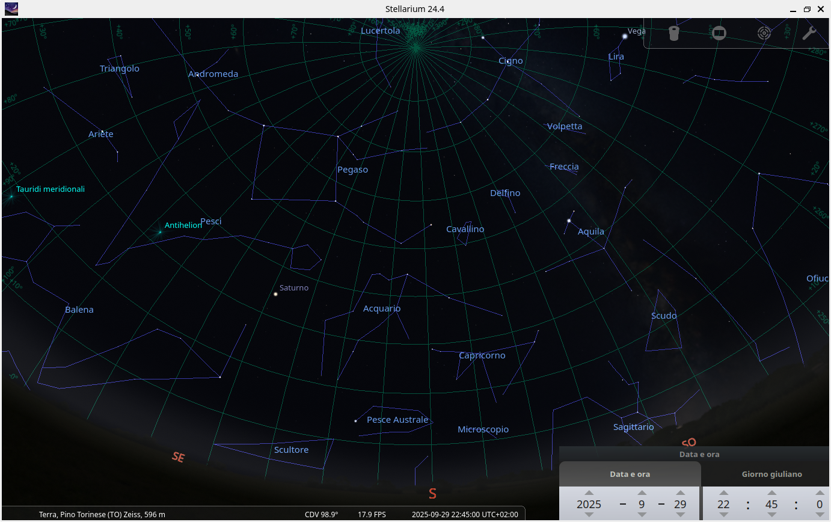Increment the year 2025 with its up arrow

[589, 493]
